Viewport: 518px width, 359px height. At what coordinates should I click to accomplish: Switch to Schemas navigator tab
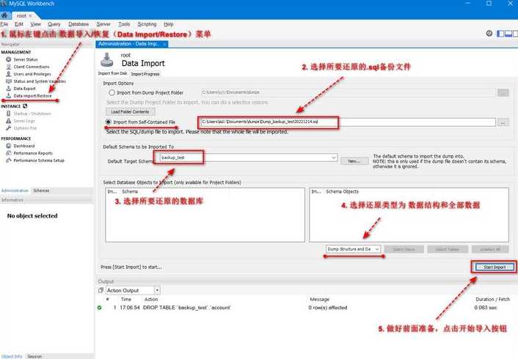coord(41,190)
